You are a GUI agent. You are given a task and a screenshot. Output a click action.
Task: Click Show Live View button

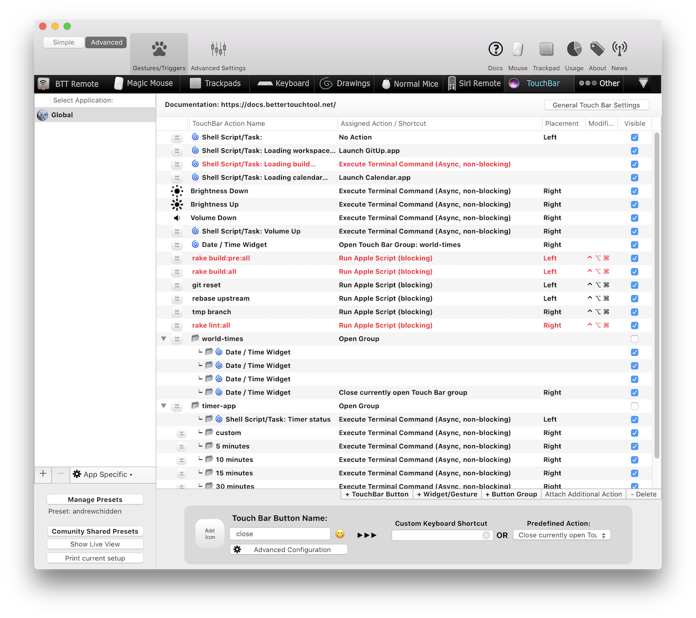(x=95, y=544)
